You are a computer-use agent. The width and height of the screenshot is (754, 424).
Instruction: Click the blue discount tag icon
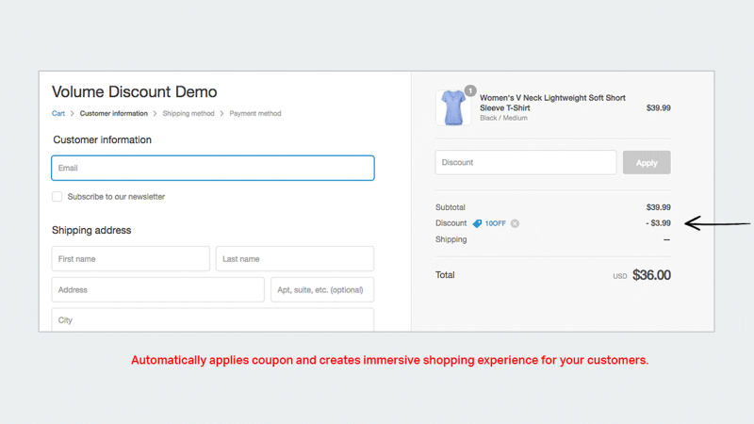pos(477,223)
